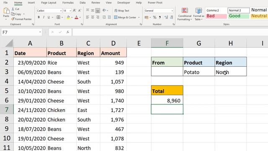The width and height of the screenshot is (268, 151).
Task: Increase font size with the large A icon
Action: coord(75,10)
